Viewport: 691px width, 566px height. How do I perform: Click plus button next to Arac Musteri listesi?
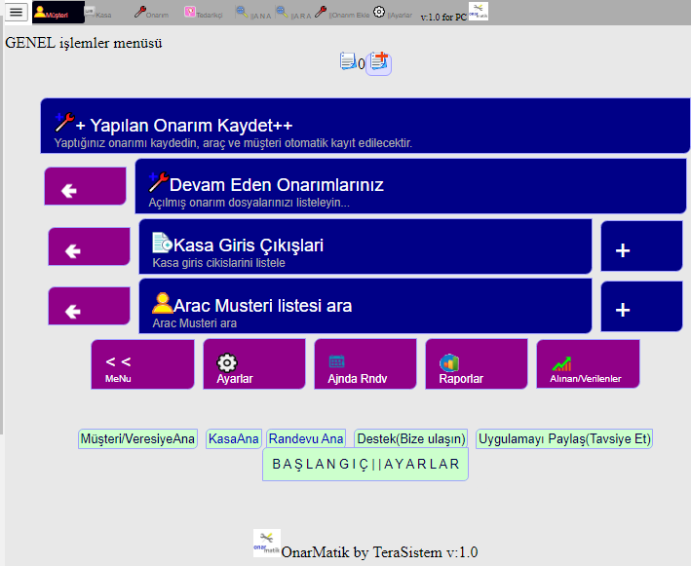coord(641,307)
